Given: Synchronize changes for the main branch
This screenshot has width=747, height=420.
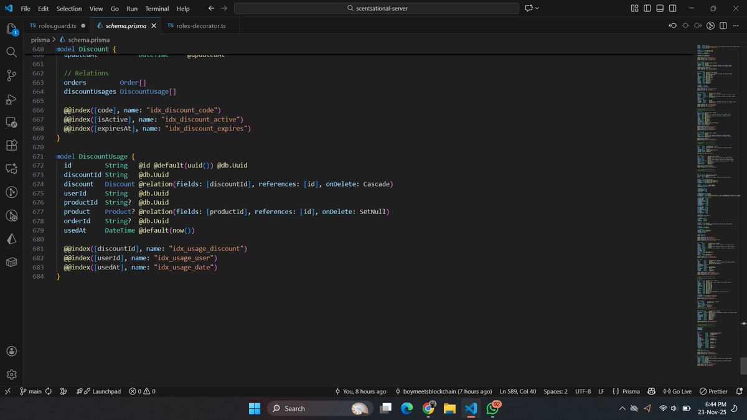Looking at the screenshot, I should [x=48, y=391].
